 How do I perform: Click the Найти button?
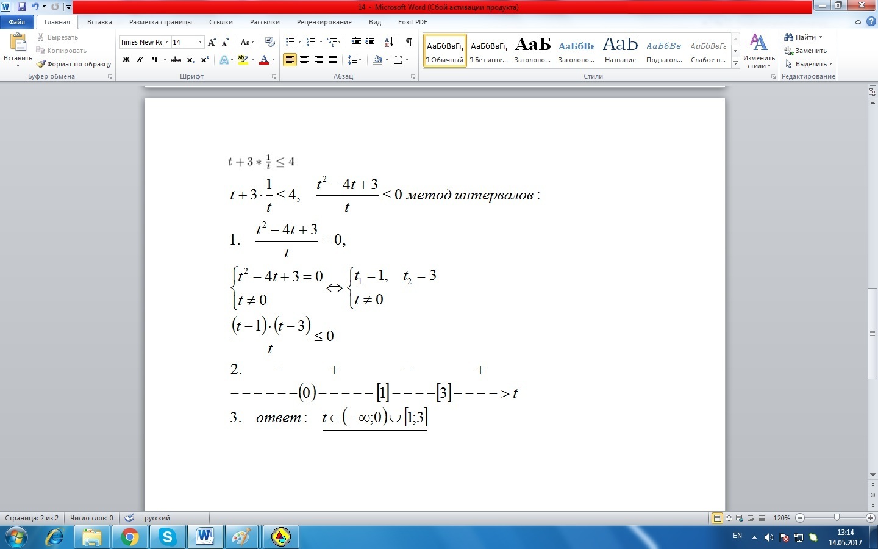click(x=804, y=37)
